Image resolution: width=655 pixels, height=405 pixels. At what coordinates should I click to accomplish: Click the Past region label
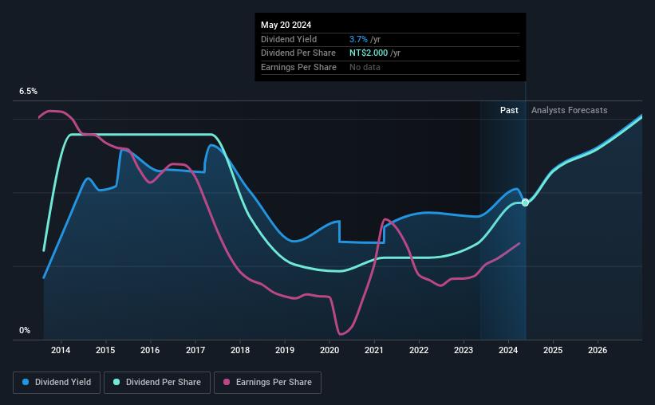point(509,110)
